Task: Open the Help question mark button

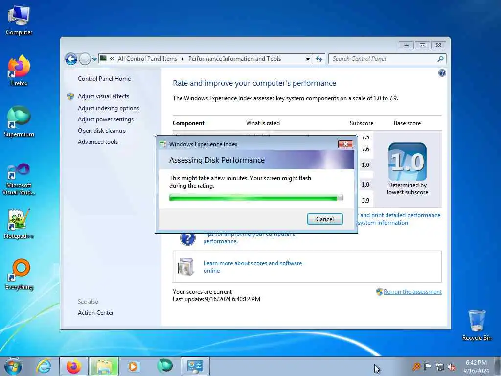Action: click(442, 73)
